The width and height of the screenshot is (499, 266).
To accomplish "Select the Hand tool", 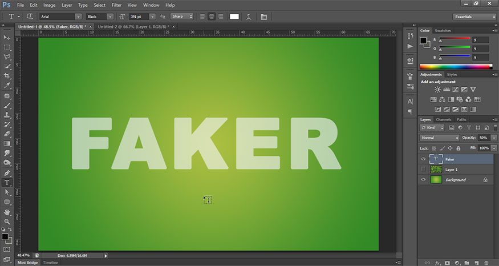I will [x=7, y=212].
